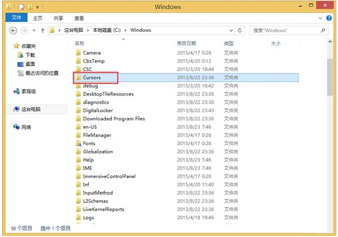Viewport: 338px width, 237px height.
Task: Open quick access toolbar customize dropdown
Action: [37, 7]
